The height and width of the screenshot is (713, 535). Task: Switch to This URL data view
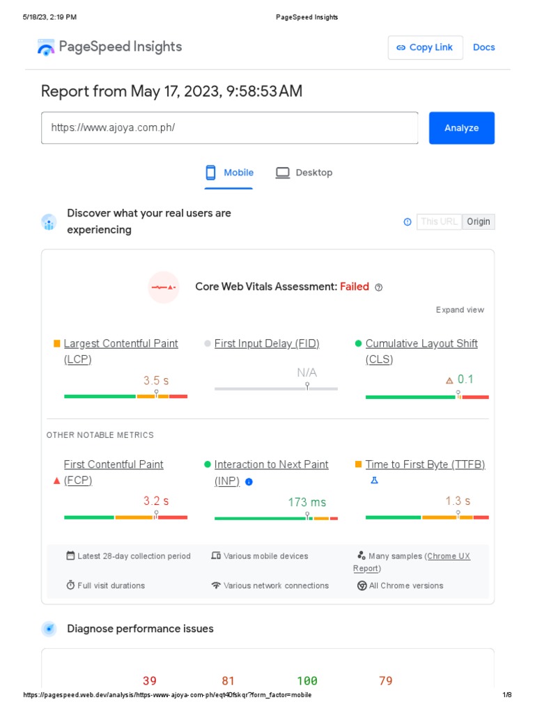(x=439, y=222)
